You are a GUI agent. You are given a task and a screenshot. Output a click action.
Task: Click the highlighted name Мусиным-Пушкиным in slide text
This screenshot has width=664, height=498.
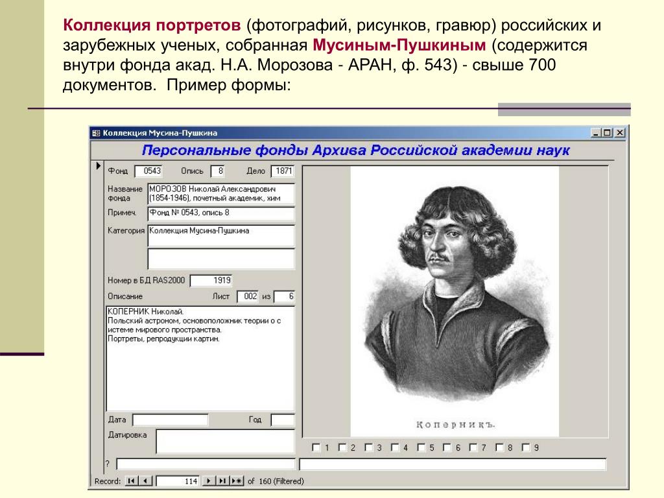coord(399,45)
